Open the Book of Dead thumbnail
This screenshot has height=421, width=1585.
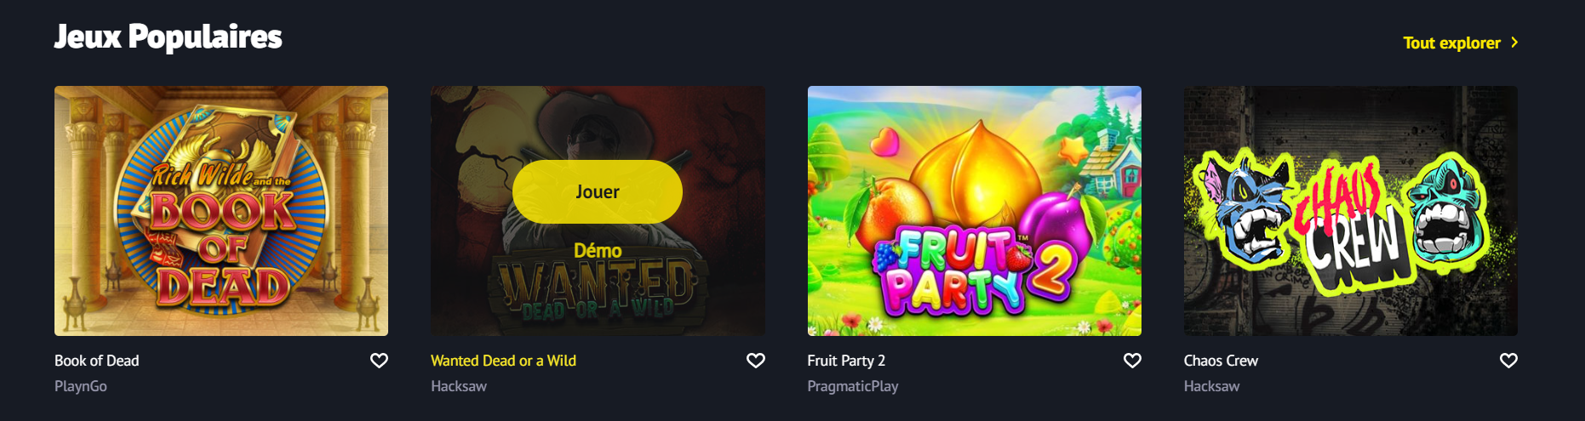click(221, 211)
